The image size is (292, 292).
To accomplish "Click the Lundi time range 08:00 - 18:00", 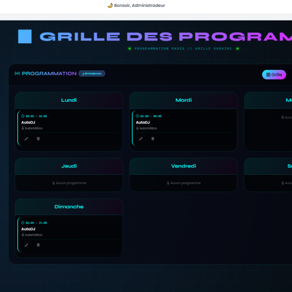I will (x=36, y=116).
